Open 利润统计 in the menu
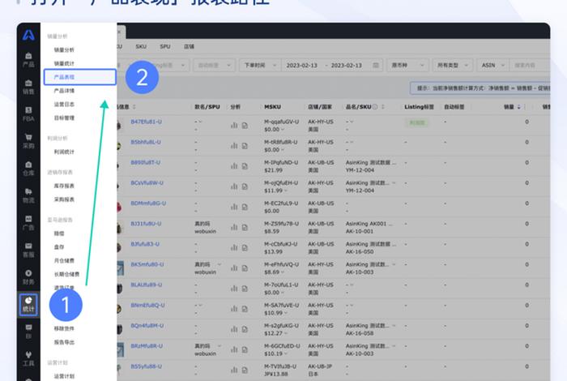The height and width of the screenshot is (381, 567). (x=64, y=152)
